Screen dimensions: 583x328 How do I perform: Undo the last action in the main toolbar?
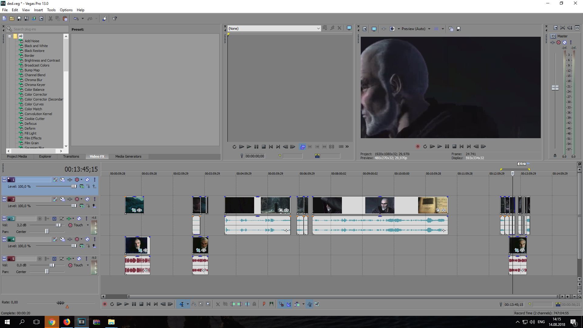coord(76,19)
